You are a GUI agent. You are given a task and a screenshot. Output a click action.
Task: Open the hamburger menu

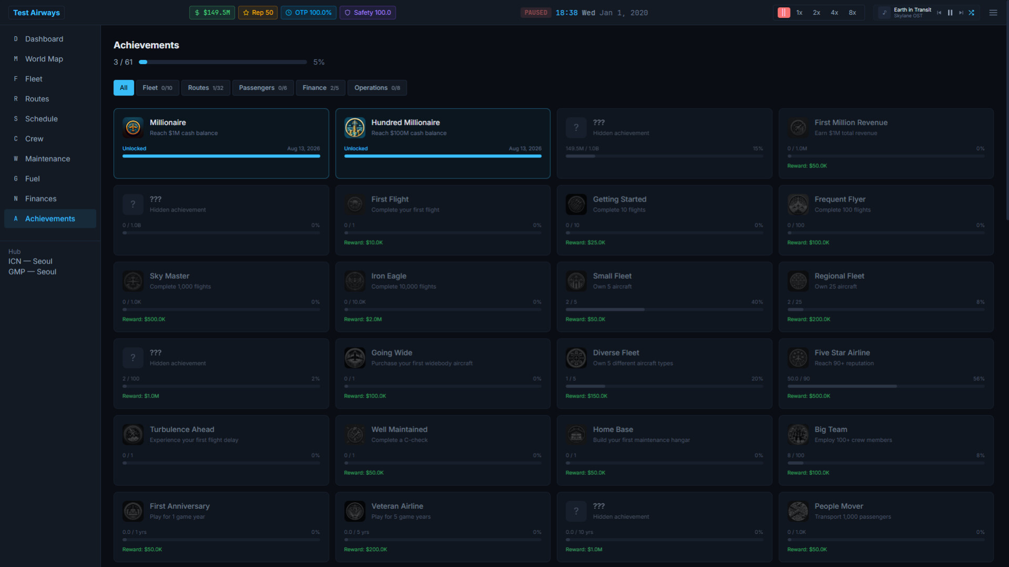pyautogui.click(x=993, y=13)
